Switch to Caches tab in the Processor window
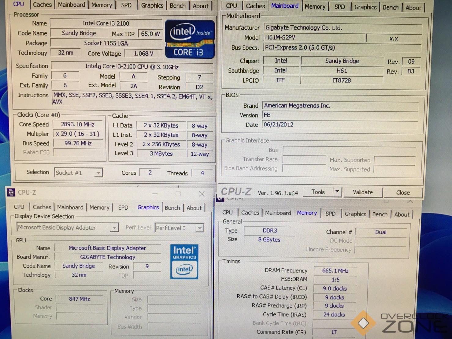Image resolution: width=452 pixels, height=339 pixels. [x=42, y=5]
